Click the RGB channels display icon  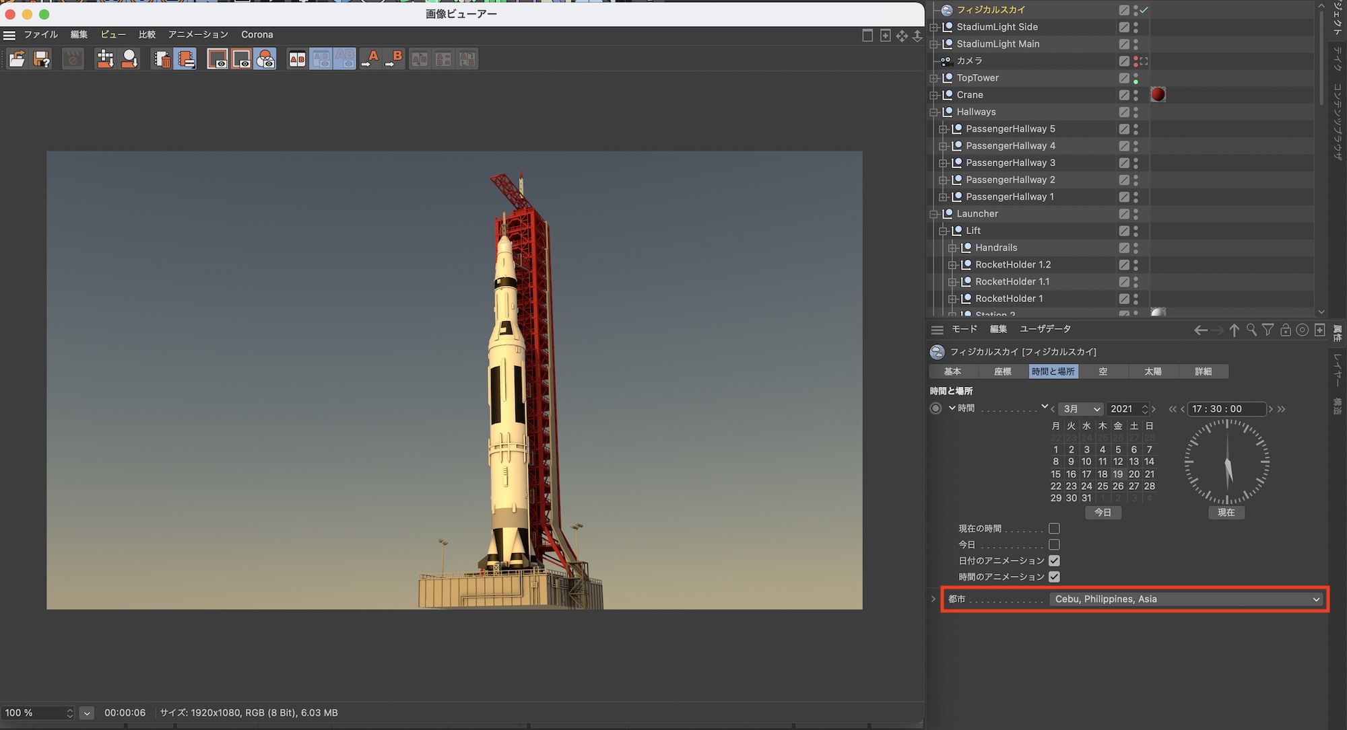click(266, 59)
